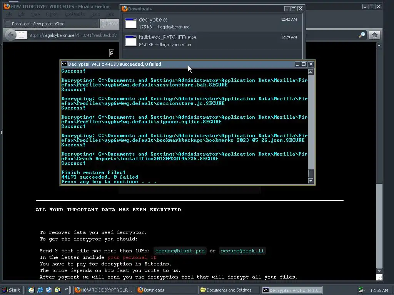Expand Quick Launch overflow chevron
This screenshot has width=394, height=295.
(66, 289)
